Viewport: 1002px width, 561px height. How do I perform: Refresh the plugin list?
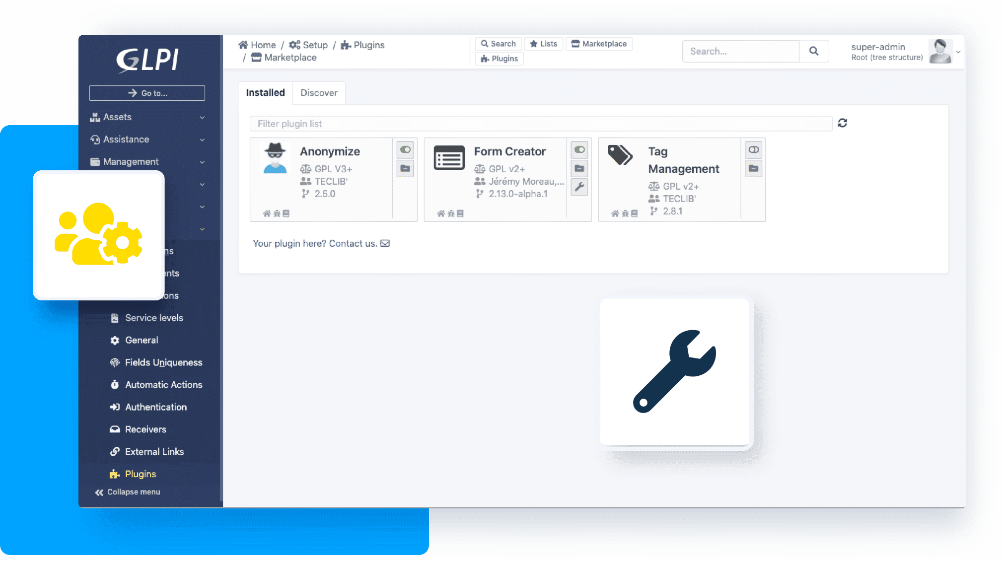pyautogui.click(x=843, y=123)
